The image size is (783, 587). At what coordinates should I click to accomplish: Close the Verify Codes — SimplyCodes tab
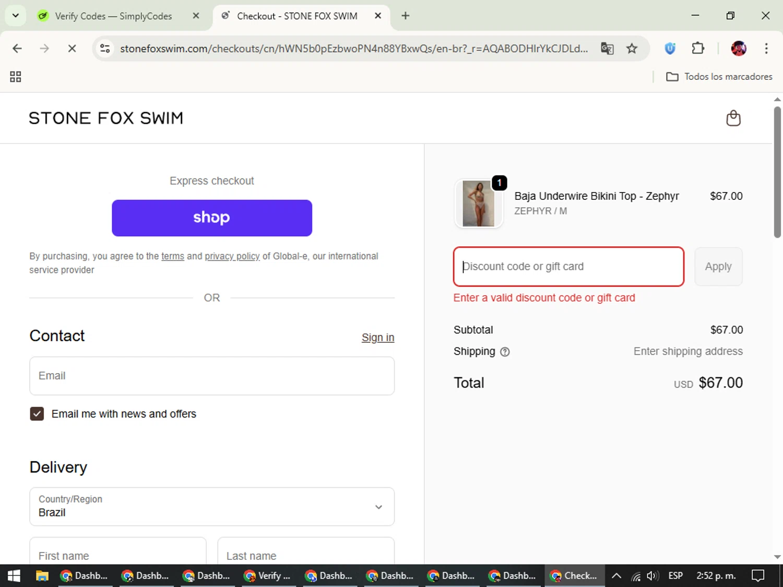click(x=196, y=16)
